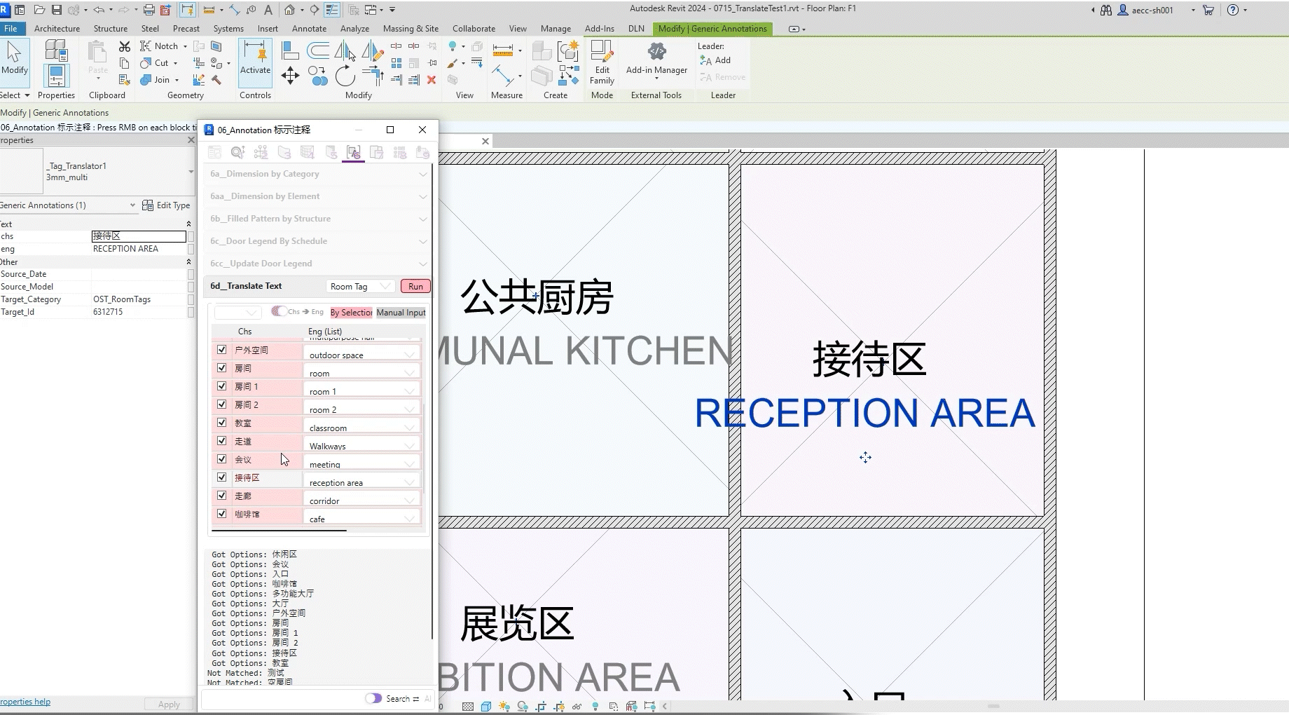Image resolution: width=1289 pixels, height=715 pixels.
Task: Click the Text tool A icon in quick access
Action: pyautogui.click(x=268, y=10)
